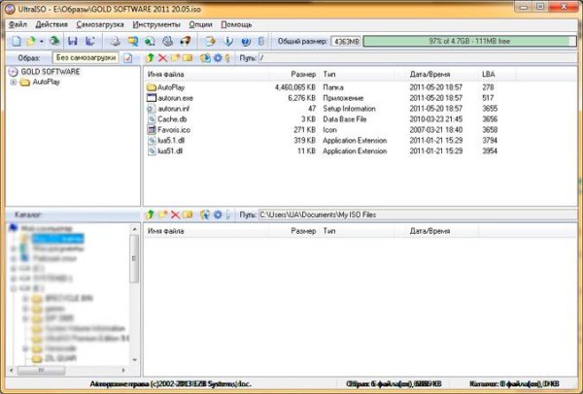
Task: Click the Open file folder icon
Action: (31, 41)
